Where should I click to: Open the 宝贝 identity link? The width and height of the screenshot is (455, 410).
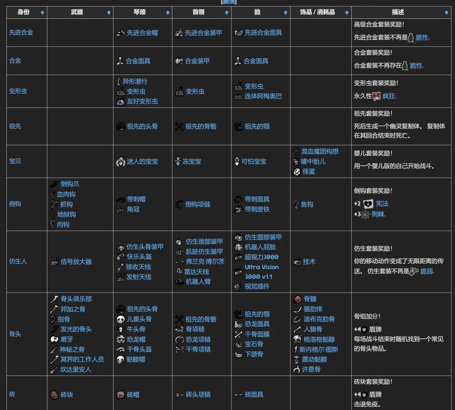coord(15,161)
